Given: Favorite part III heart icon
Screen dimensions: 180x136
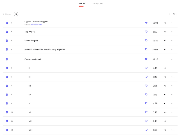Looking at the screenshot, I should pyautogui.click(x=146, y=86).
